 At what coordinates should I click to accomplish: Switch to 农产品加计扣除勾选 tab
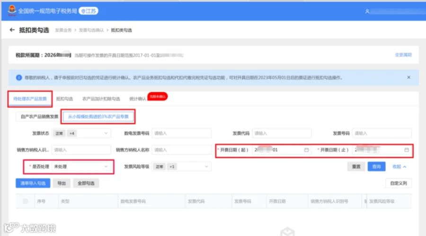click(x=101, y=99)
